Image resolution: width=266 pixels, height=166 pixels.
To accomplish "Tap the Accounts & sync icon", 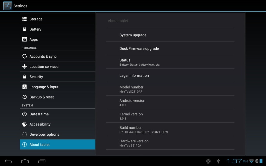I will 24,56.
